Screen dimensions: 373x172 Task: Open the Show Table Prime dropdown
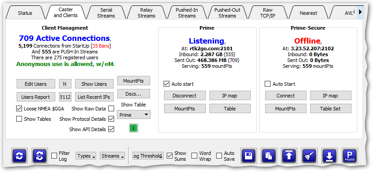pyautogui.click(x=133, y=115)
